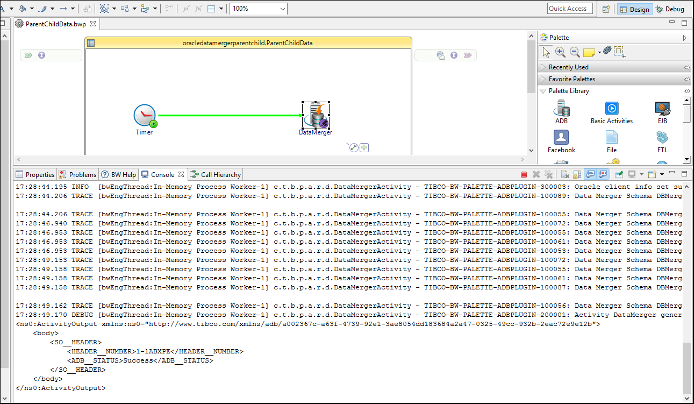Viewport: 694px width, 404px height.
Task: Toggle Pin Console button
Action: [x=619, y=174]
